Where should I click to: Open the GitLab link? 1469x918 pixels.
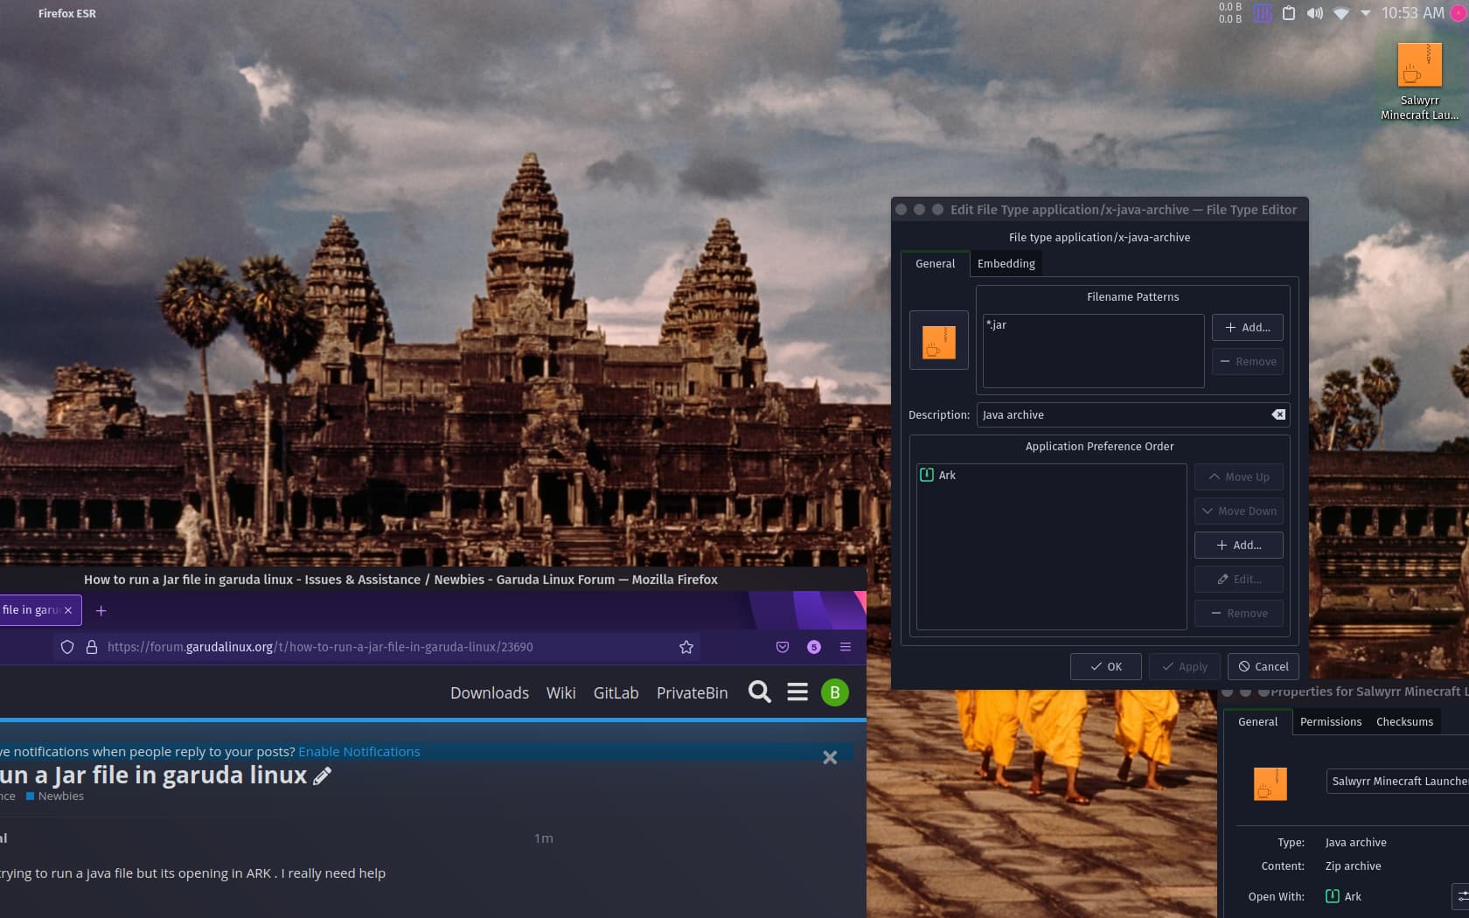pos(616,692)
